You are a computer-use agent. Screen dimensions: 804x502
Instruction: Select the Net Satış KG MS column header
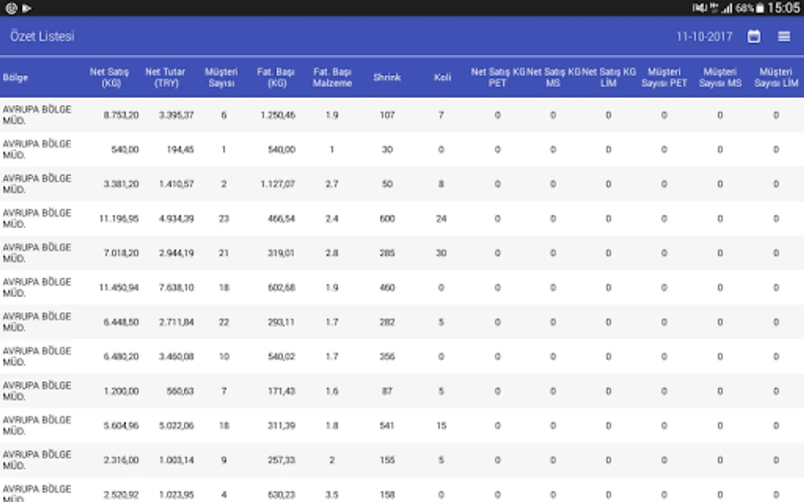tap(553, 78)
